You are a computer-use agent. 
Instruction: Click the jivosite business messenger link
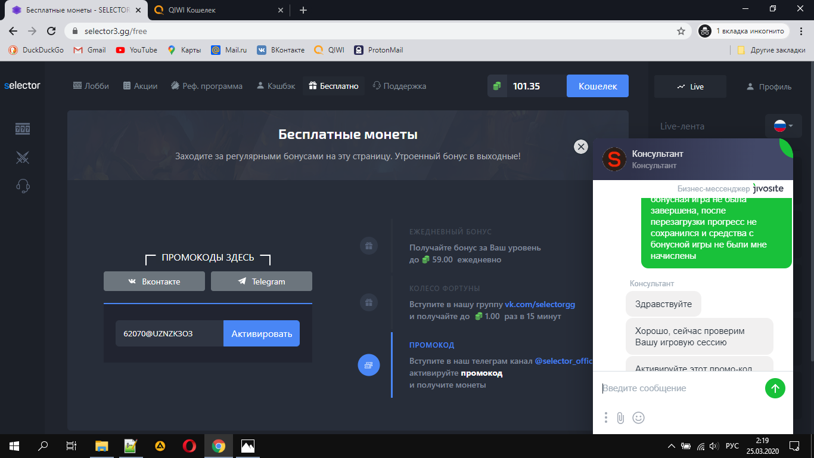point(769,188)
